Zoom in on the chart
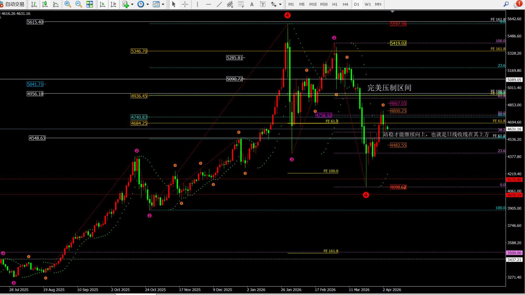The width and height of the screenshot is (525, 295). pos(68,4)
